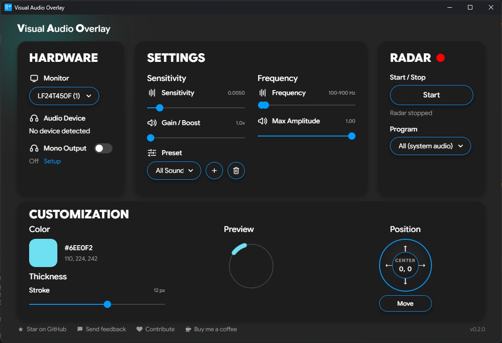Click the star icon near Star on GitHub
502x343 pixels.
tap(21, 329)
